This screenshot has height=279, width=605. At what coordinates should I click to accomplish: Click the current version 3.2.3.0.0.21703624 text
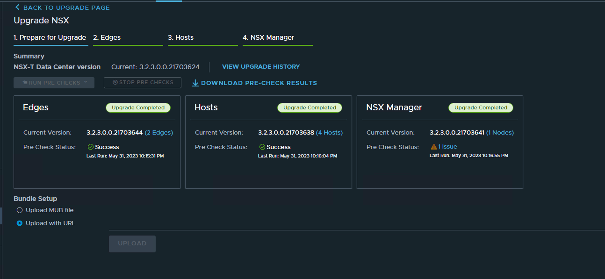click(x=169, y=67)
